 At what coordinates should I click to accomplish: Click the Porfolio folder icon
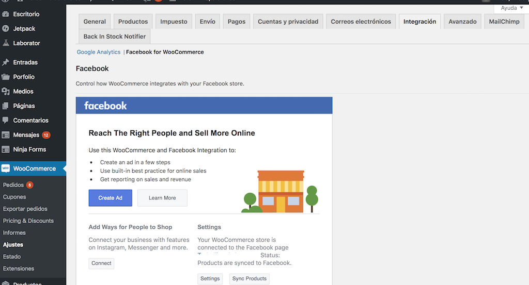tap(5, 77)
